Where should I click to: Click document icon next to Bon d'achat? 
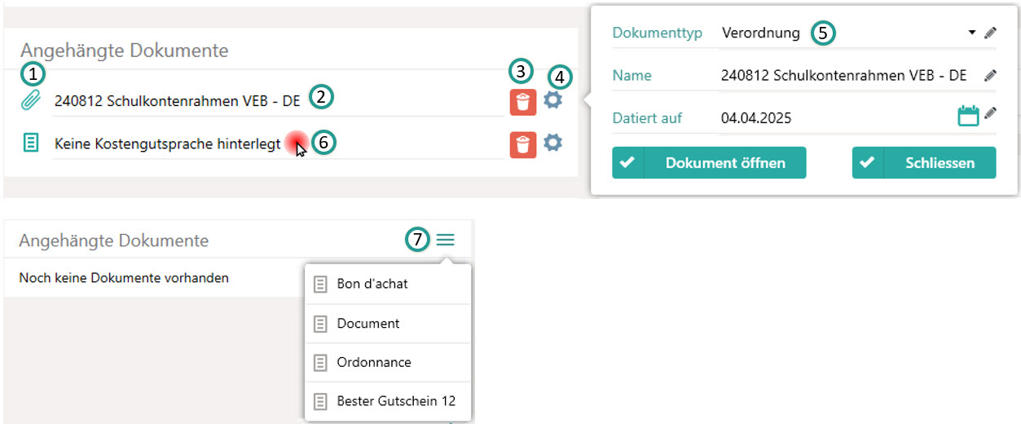320,285
